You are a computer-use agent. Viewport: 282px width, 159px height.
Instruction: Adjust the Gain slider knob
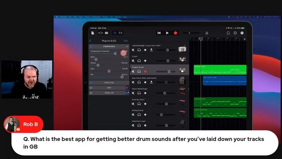tap(109, 71)
